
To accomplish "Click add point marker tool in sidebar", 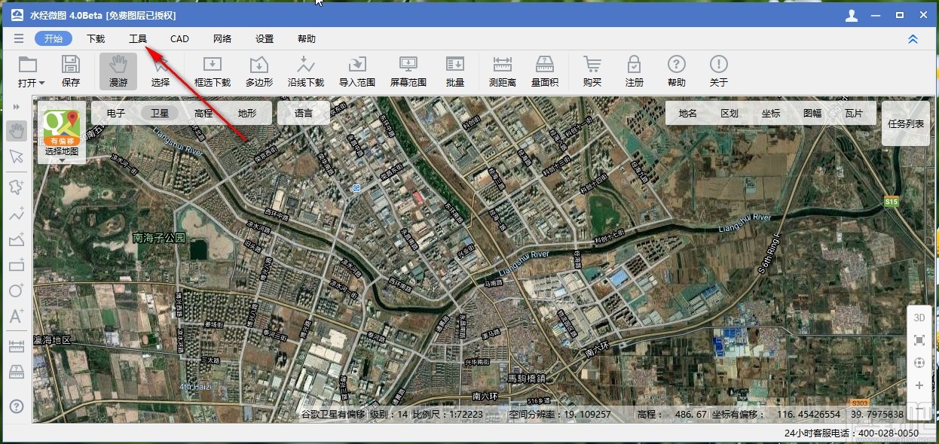I will point(17,186).
